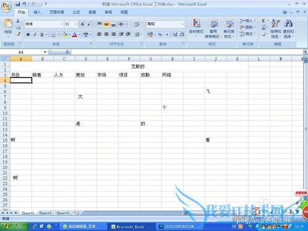This screenshot has width=308, height=231.
Task: Decrease the decimal places
Action: click(182, 34)
